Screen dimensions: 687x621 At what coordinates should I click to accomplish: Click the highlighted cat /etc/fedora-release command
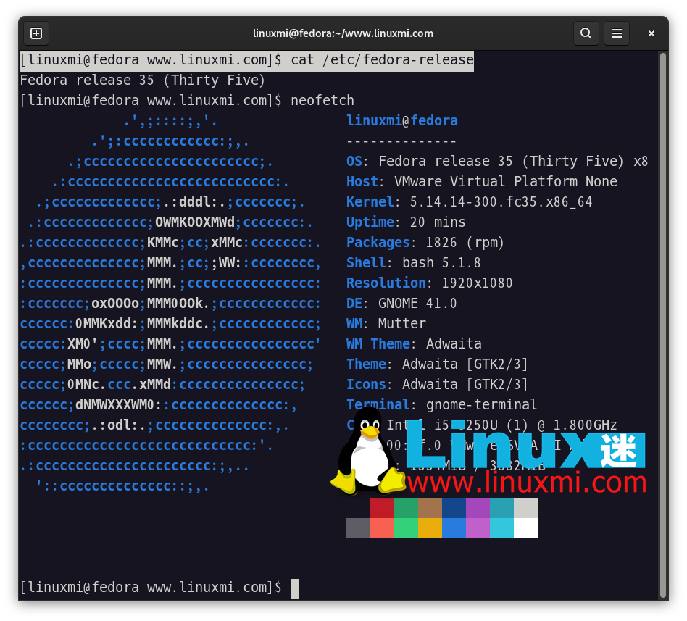pyautogui.click(x=382, y=60)
